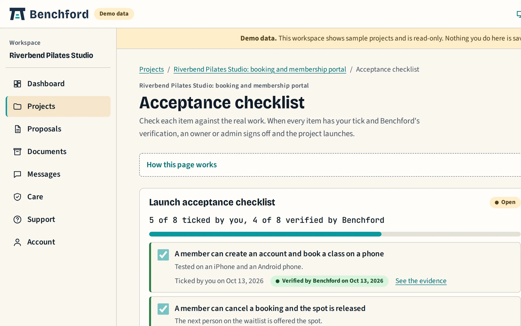Click 'The next person on the waitlist' description

coord(248,321)
